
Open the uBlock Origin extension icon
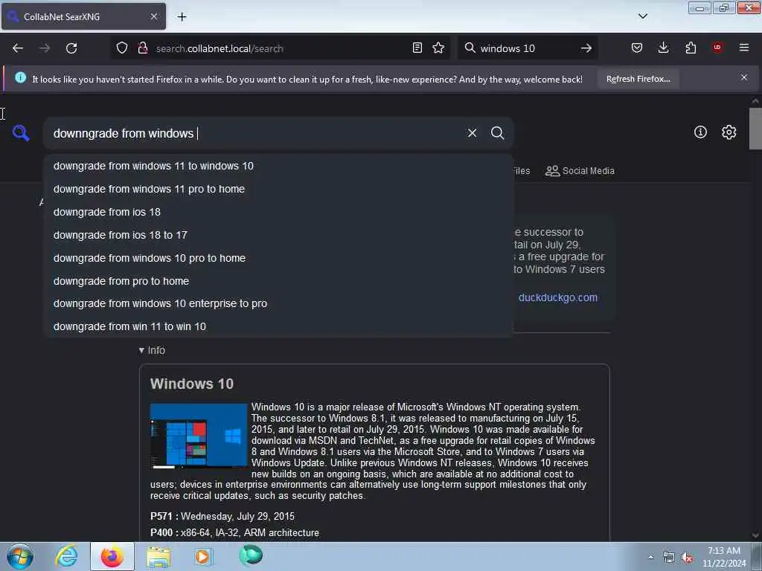[x=717, y=48]
